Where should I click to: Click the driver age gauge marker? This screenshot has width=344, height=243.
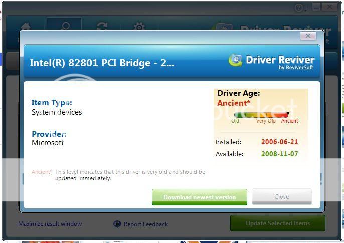288,113
